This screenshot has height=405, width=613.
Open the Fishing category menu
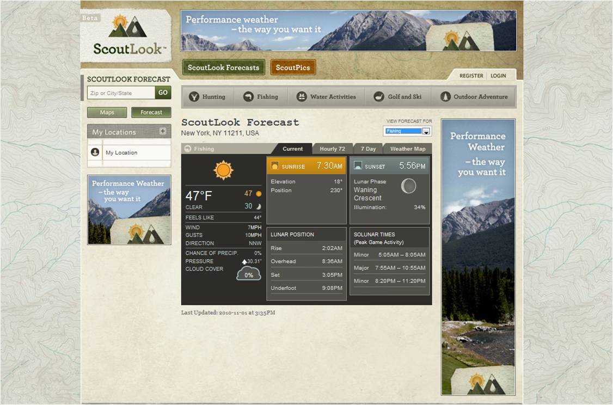coord(261,96)
